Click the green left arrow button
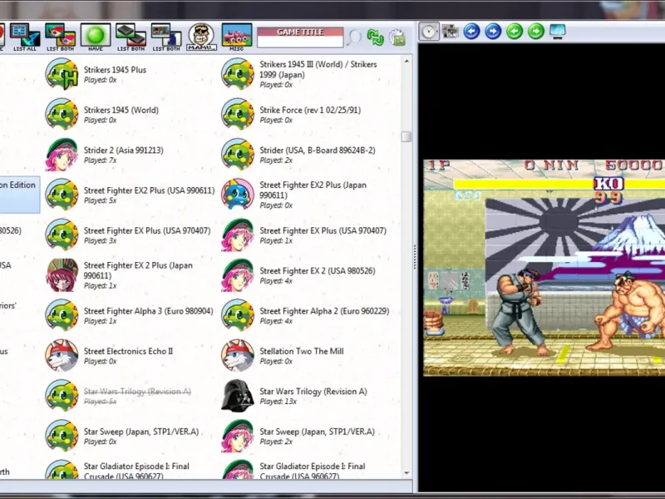 515,32
